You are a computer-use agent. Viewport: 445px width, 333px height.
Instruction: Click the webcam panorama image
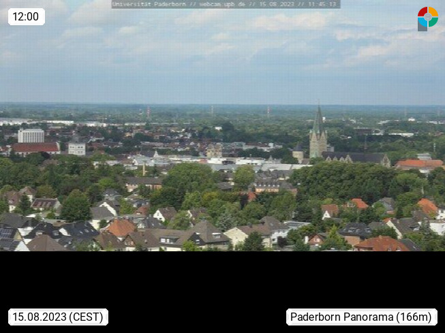(222, 125)
